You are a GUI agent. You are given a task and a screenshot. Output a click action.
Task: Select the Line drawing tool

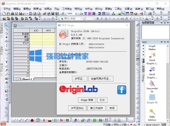[x=6, y=74]
